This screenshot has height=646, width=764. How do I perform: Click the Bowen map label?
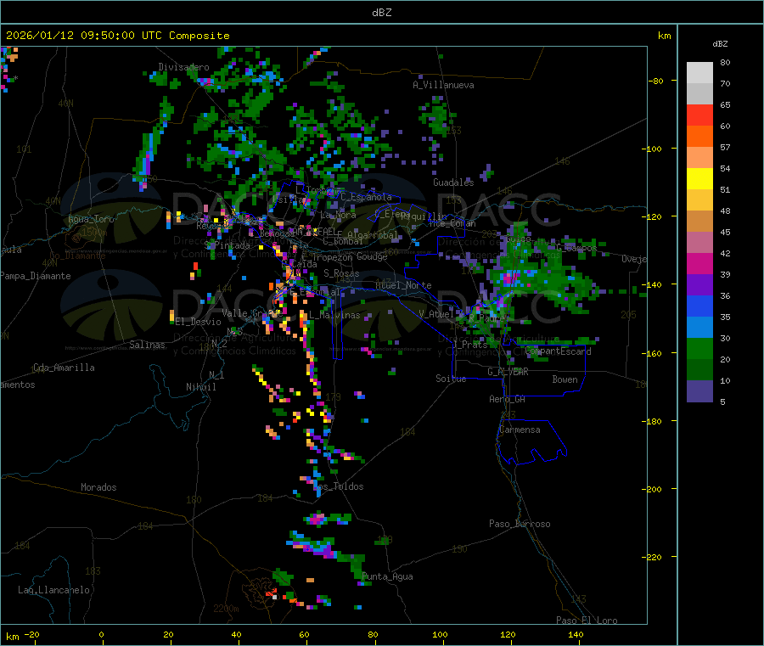[565, 379]
